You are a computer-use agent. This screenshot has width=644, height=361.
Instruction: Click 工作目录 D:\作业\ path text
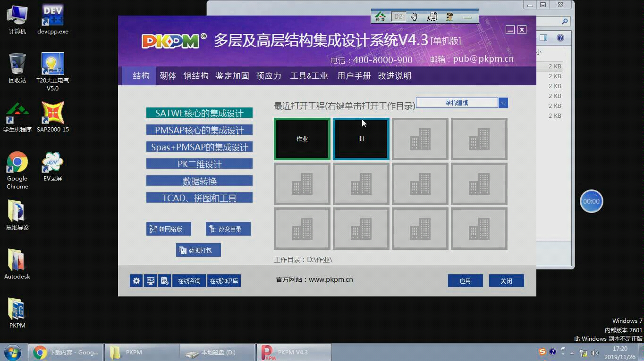303,260
